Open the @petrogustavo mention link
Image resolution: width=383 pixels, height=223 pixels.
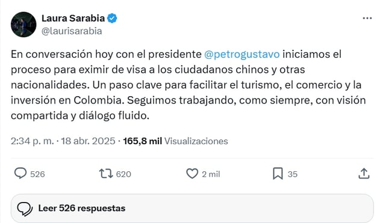[x=242, y=54]
